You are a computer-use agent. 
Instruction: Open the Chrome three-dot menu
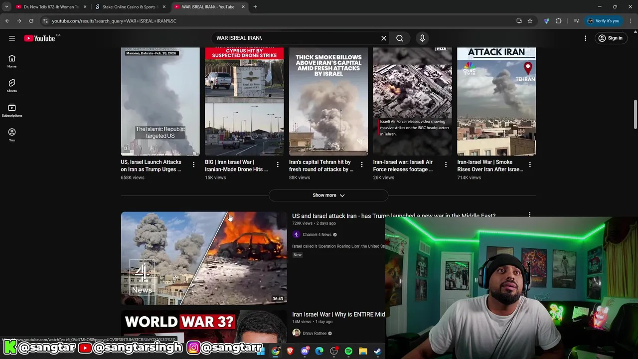tap(631, 21)
